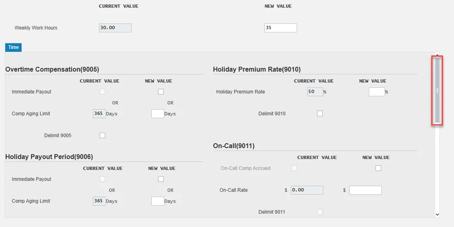Click current Holiday Premium Rate value 50
The width and height of the screenshot is (454, 227).
(x=315, y=92)
